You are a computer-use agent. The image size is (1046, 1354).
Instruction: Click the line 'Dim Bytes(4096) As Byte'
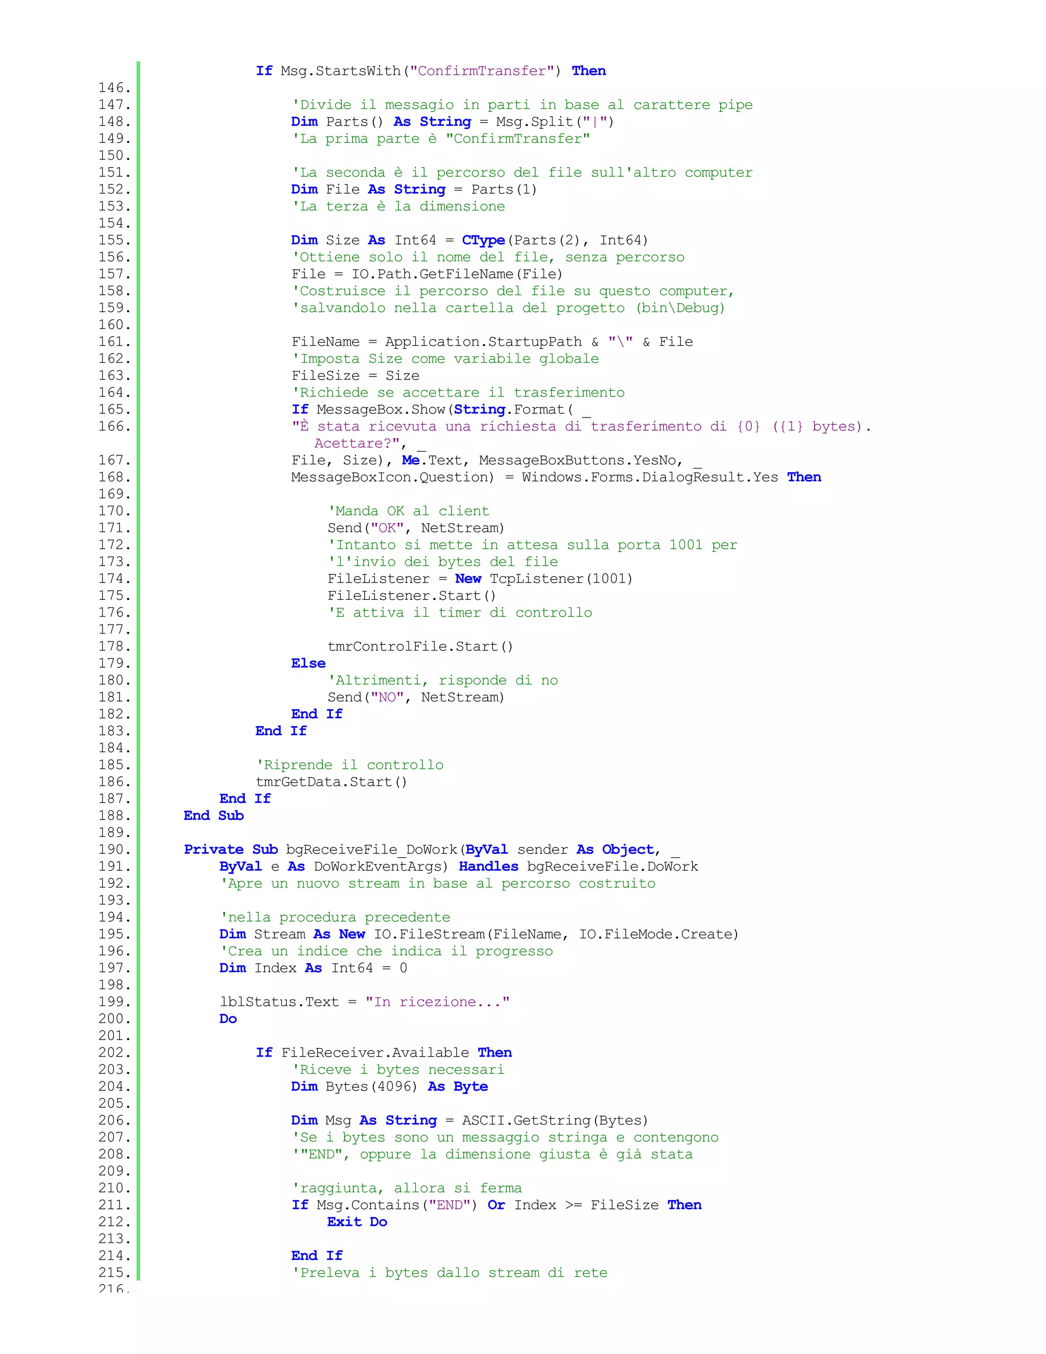(x=390, y=1087)
